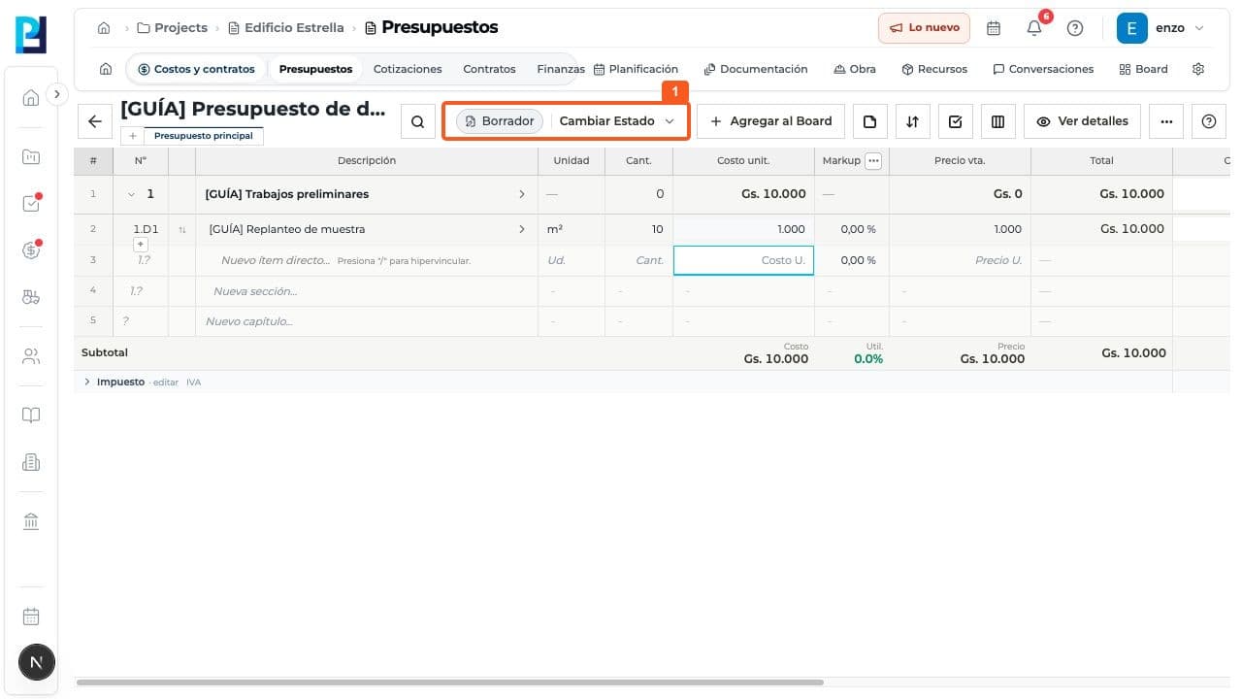This screenshot has width=1242, height=699.
Task: Expand the left sidebar with the arrow
Action: (56, 94)
